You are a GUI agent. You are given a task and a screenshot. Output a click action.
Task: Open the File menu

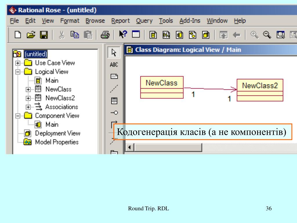click(x=15, y=21)
